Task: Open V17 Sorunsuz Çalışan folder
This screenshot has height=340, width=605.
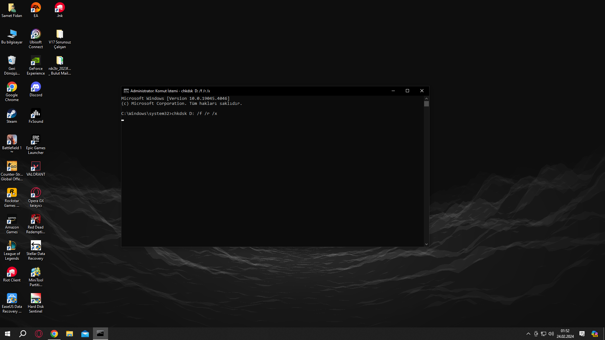Action: (60, 39)
